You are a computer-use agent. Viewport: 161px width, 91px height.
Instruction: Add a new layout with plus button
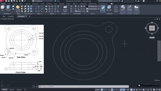(25, 89)
